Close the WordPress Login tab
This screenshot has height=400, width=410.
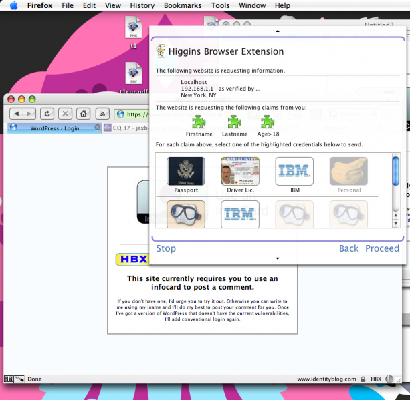click(x=97, y=128)
